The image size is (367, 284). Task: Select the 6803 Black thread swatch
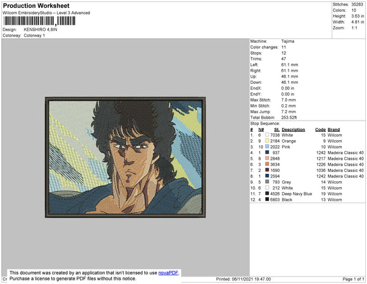pos(267,200)
